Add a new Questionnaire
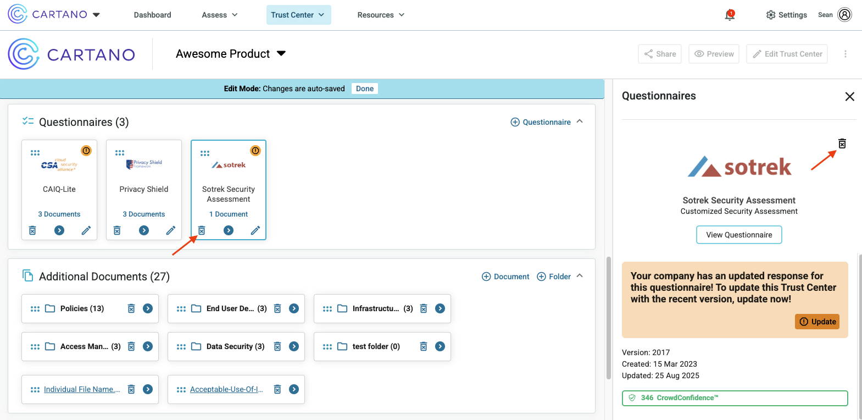Screen dimensions: 862x420 click(541, 122)
